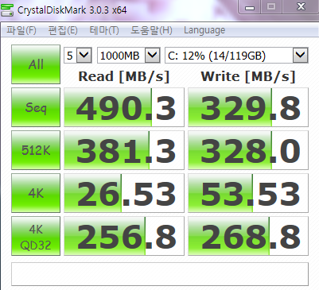Click the empty comment field at bottom
The width and height of the screenshot is (319, 290).
point(160,274)
